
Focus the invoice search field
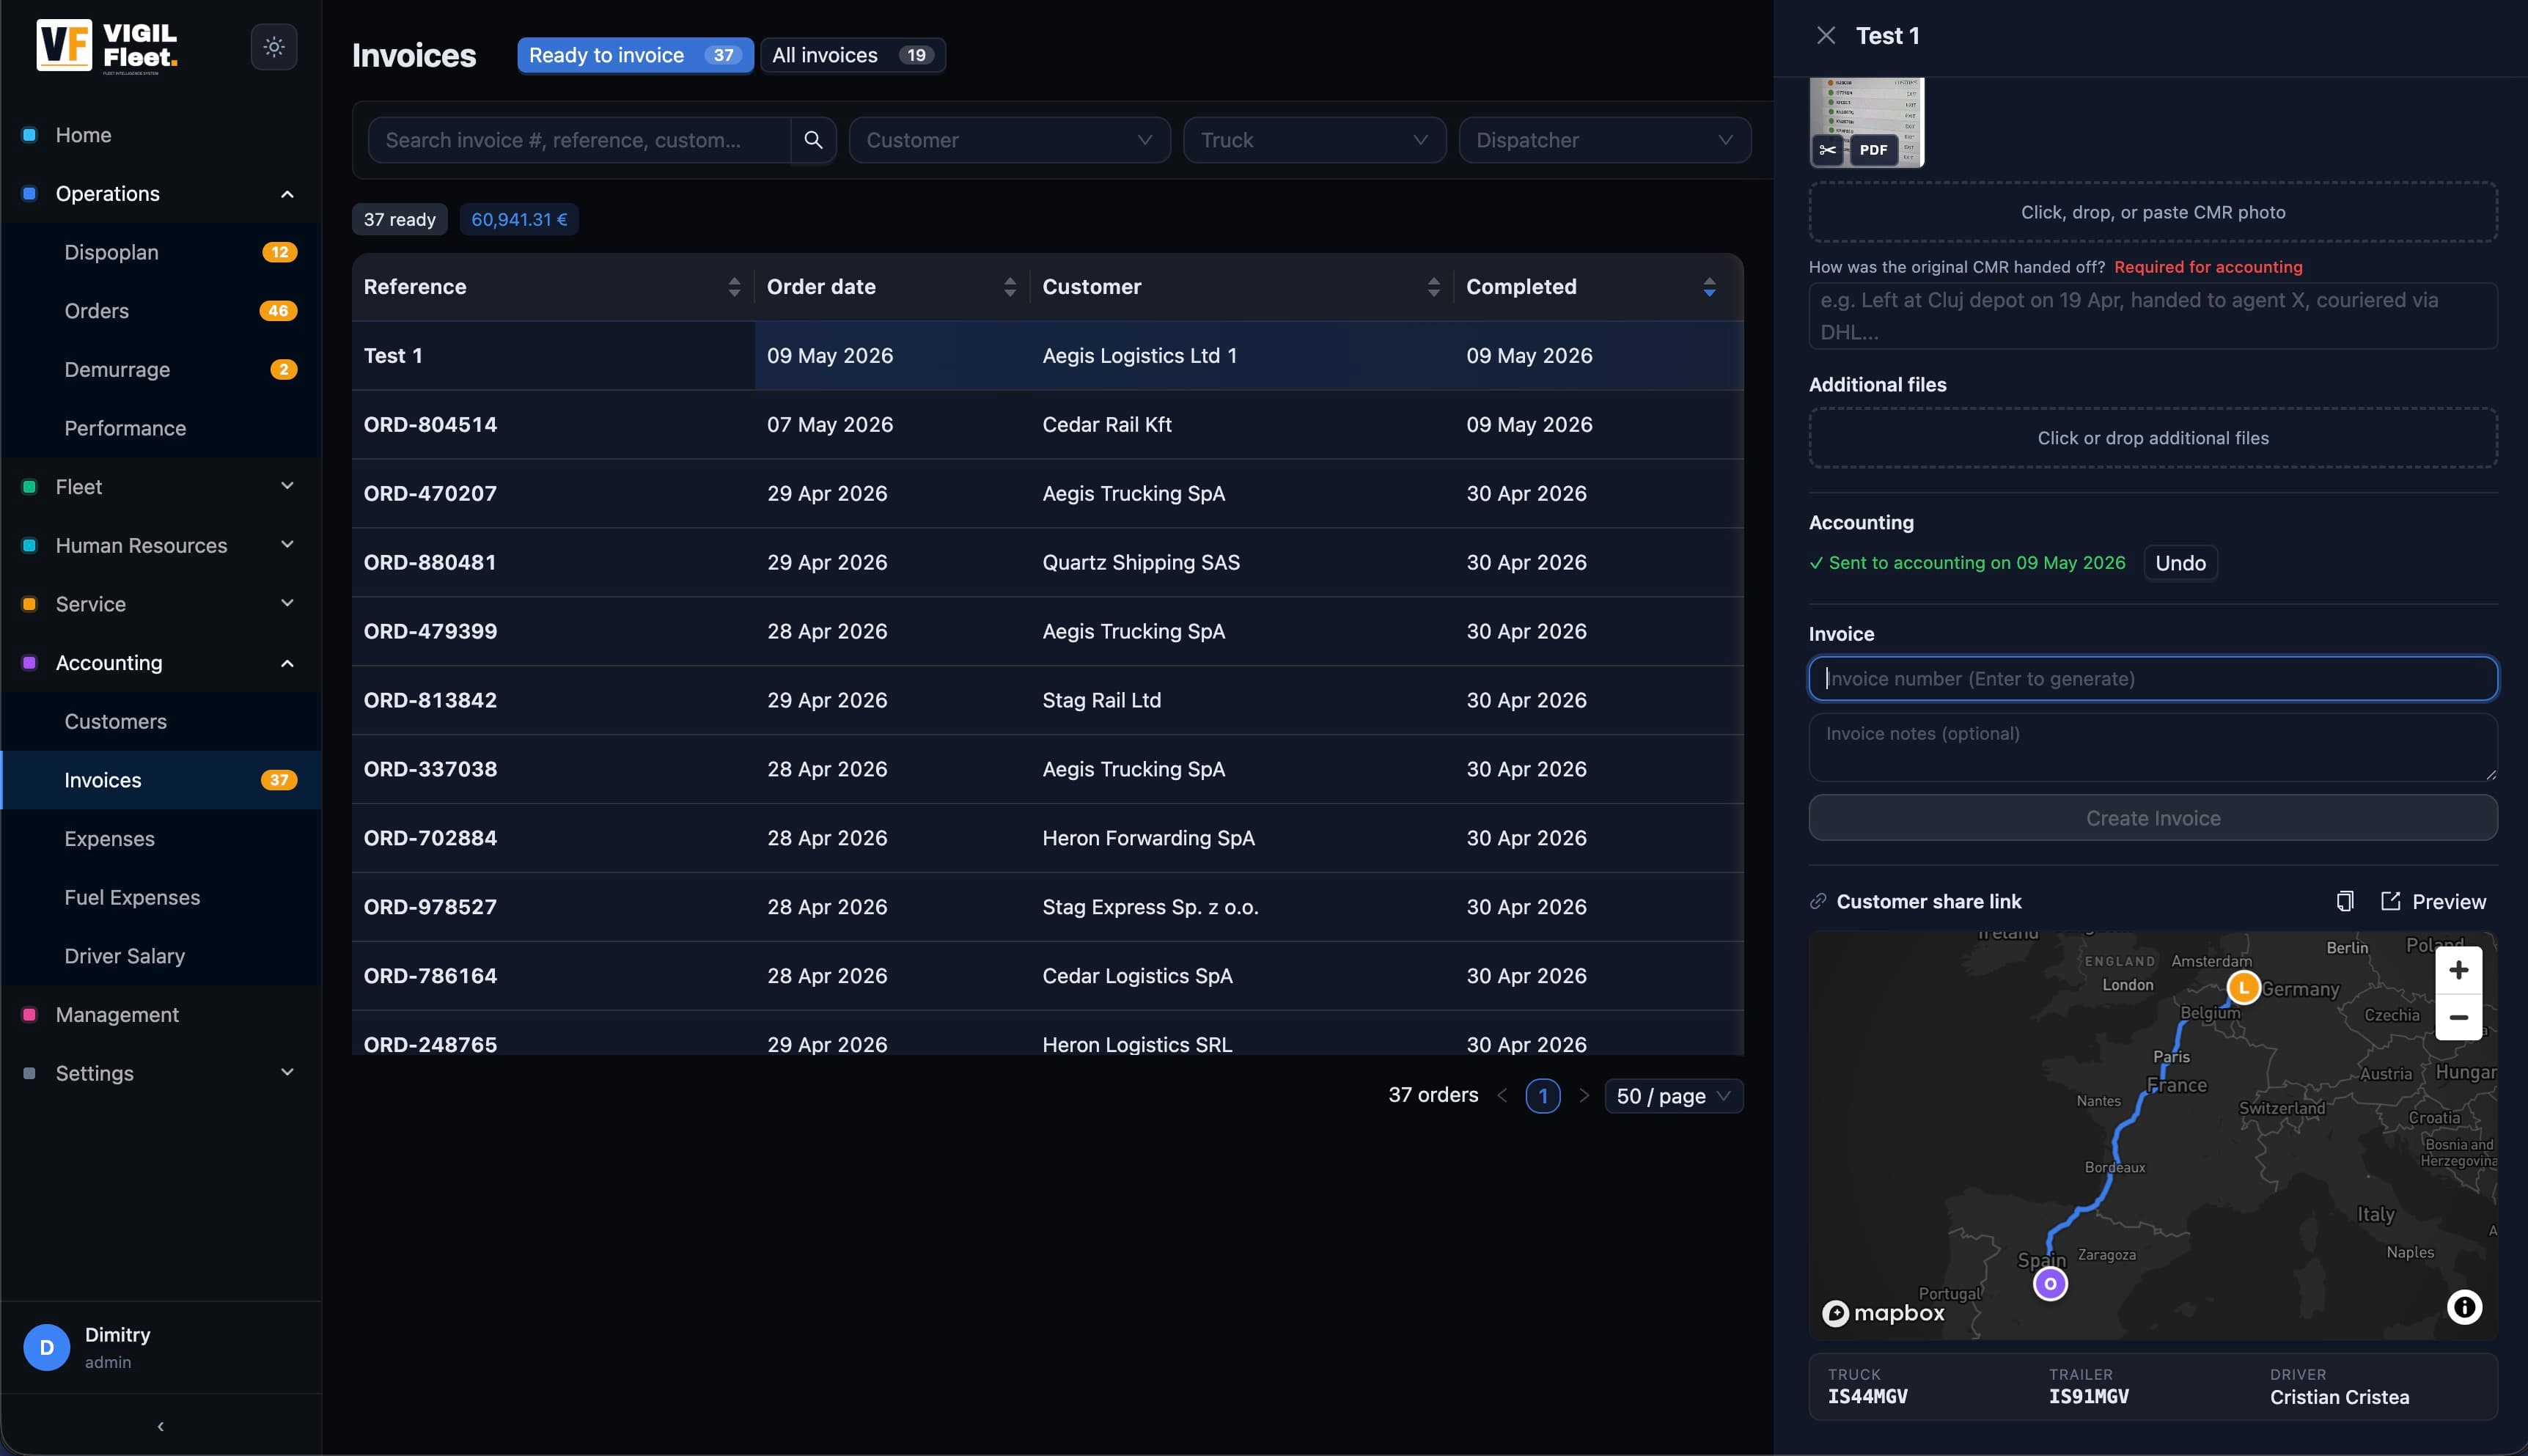tap(580, 140)
